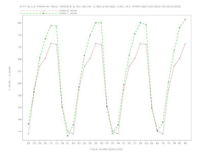Click the red O_MEAN marker at hour 84
The image size is (202, 156).
pyautogui.click(x=185, y=43)
